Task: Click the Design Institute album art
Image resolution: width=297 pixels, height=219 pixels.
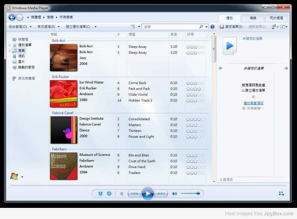Action: click(x=63, y=130)
